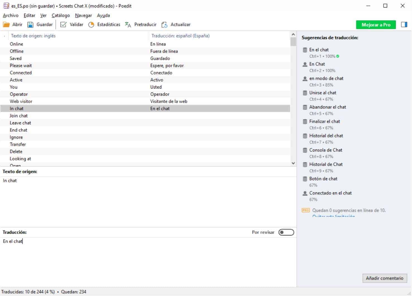Click person icon beside 'En Chat' suggestion
412x296 pixels.
[x=305, y=64]
